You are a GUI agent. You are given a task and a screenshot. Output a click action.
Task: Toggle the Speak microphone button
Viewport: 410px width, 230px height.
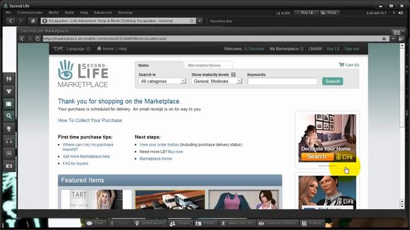pos(119,223)
